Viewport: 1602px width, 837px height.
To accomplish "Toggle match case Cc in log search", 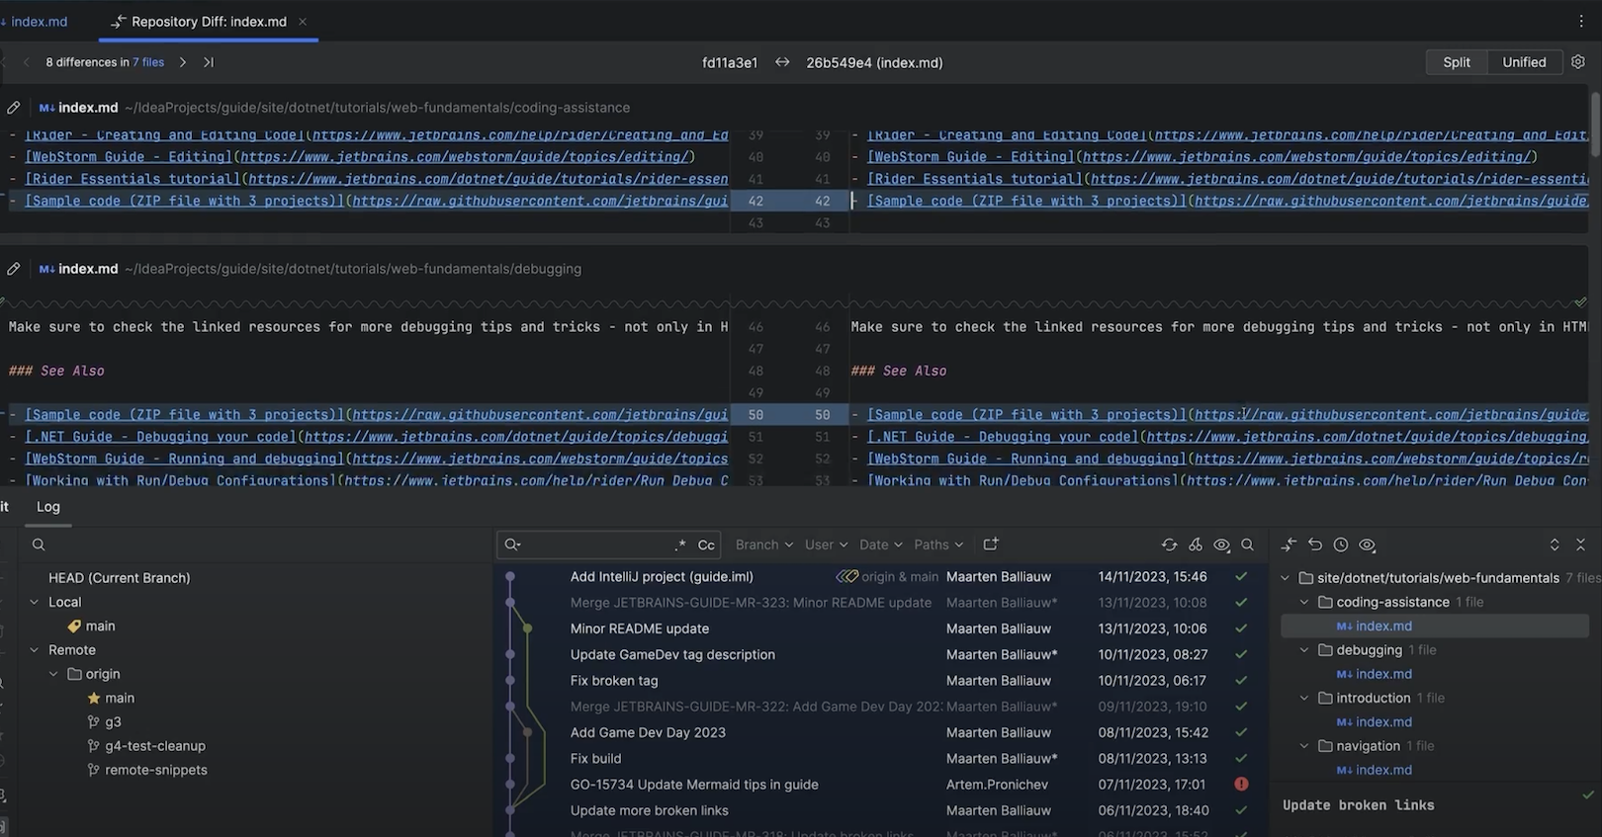I will click(x=706, y=544).
